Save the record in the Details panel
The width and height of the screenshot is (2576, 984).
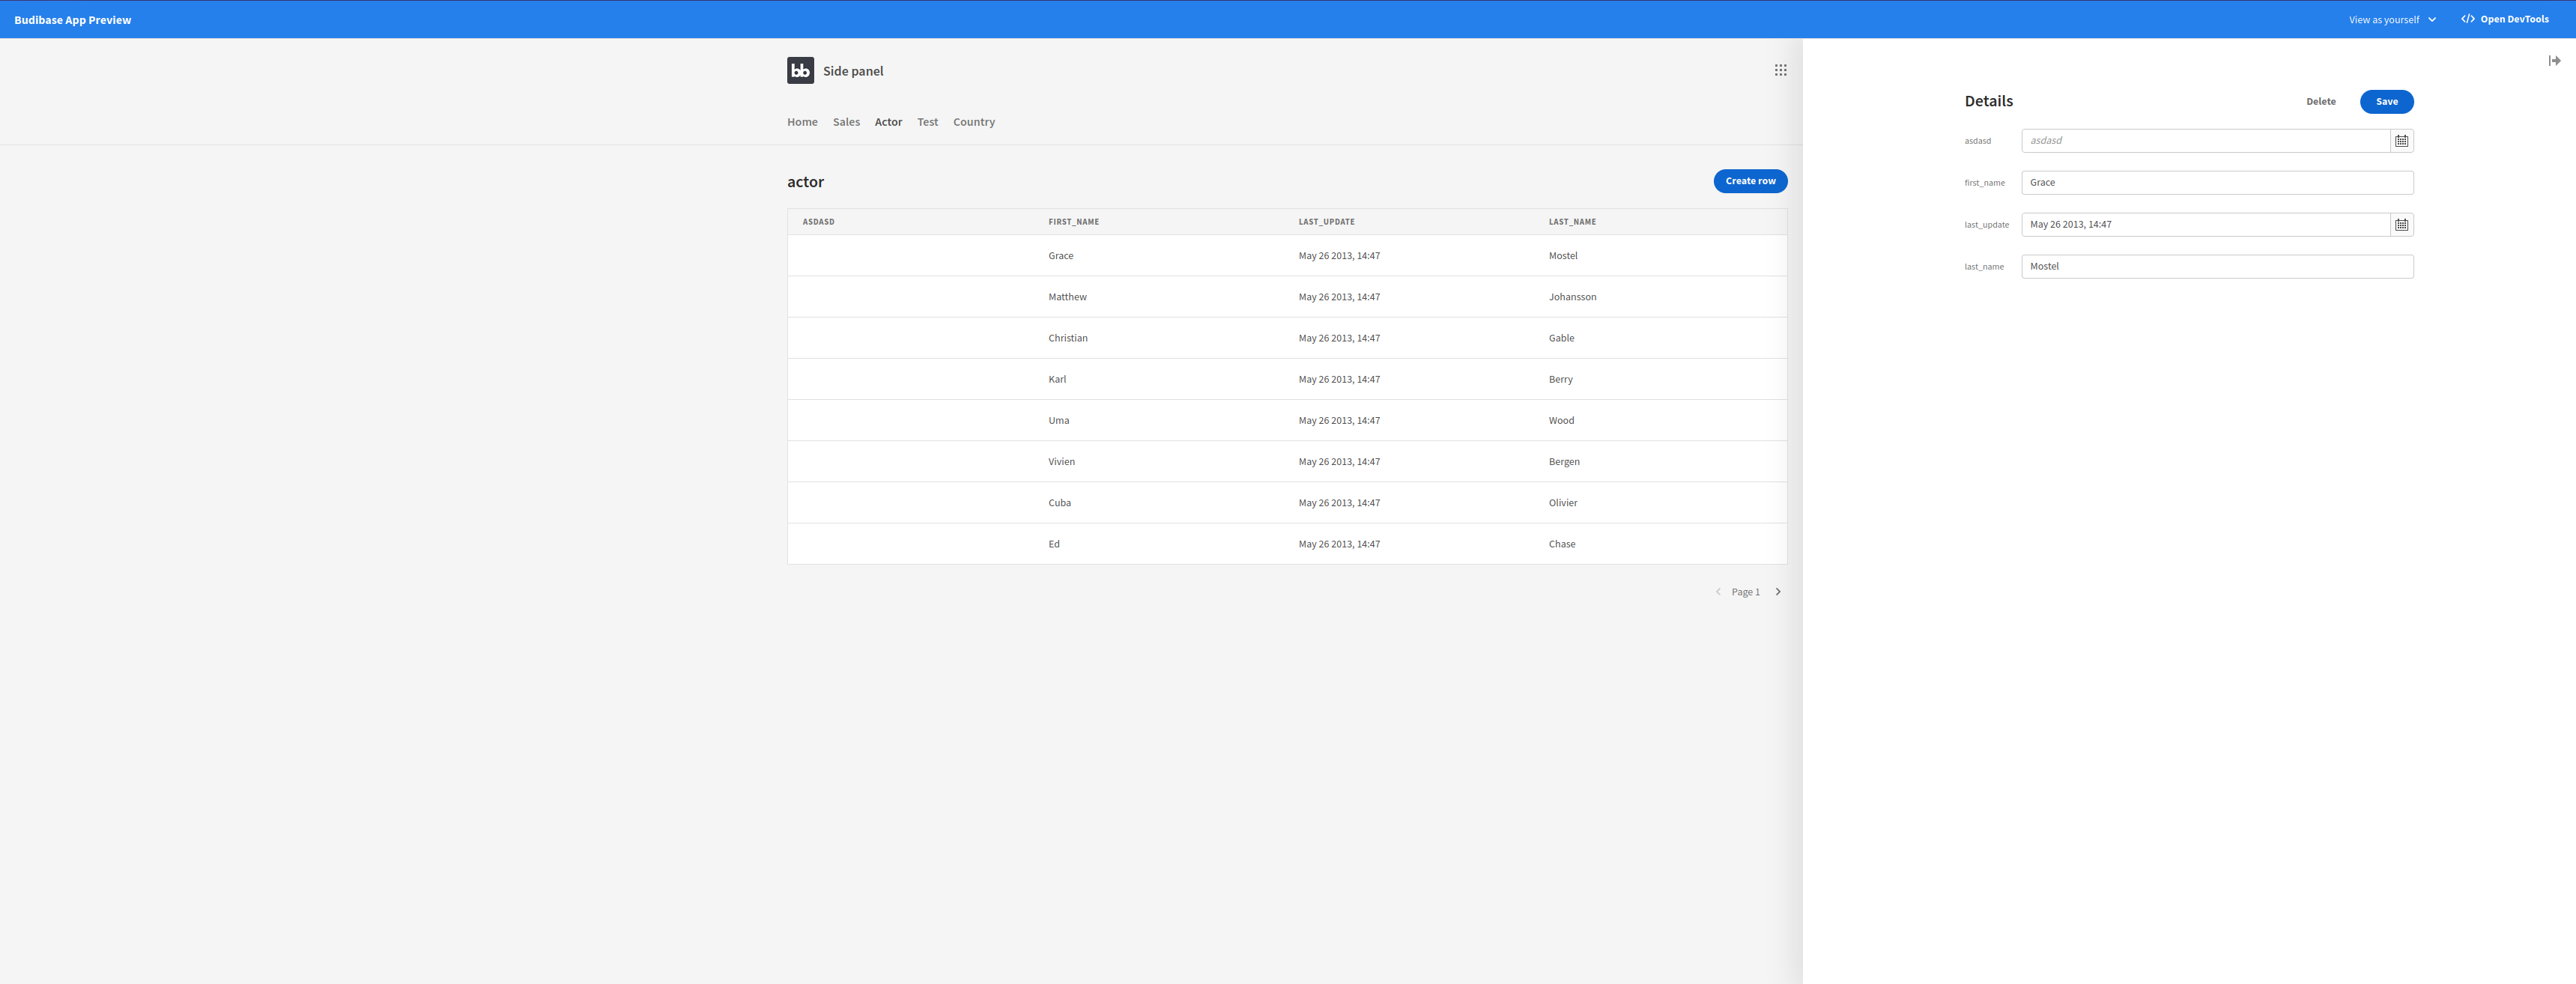click(x=2387, y=101)
